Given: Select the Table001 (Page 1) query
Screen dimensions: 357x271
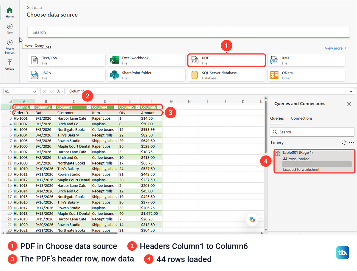Looking at the screenshot, I should coord(314,161).
